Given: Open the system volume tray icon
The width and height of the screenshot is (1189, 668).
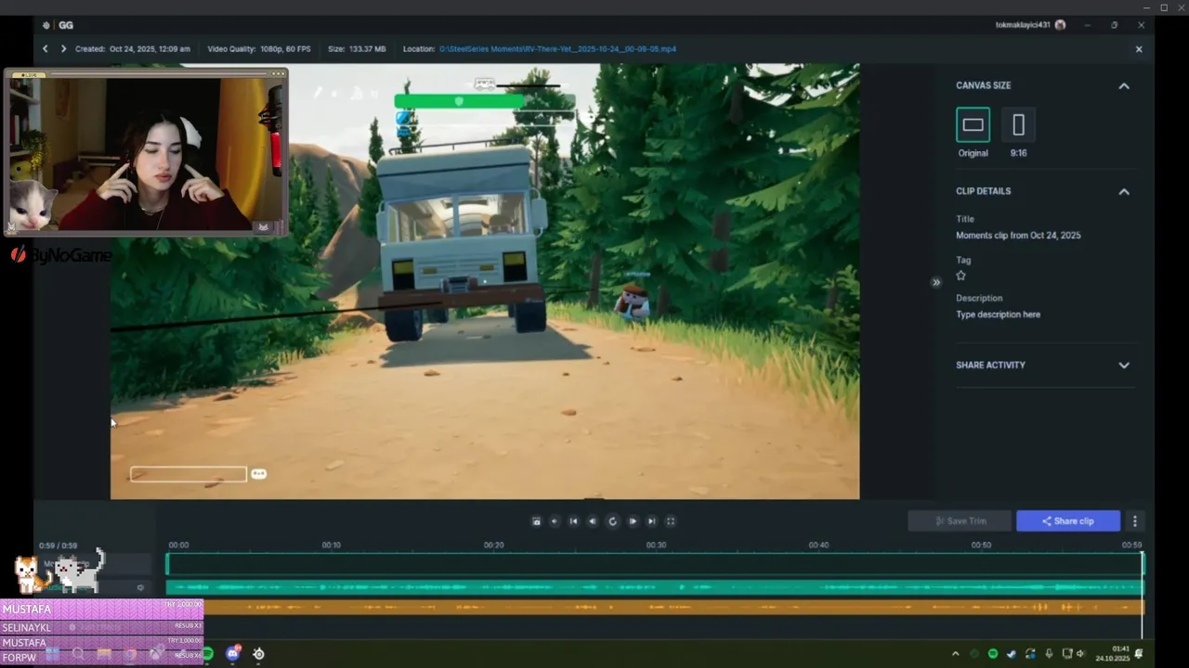Looking at the screenshot, I should point(1080,654).
